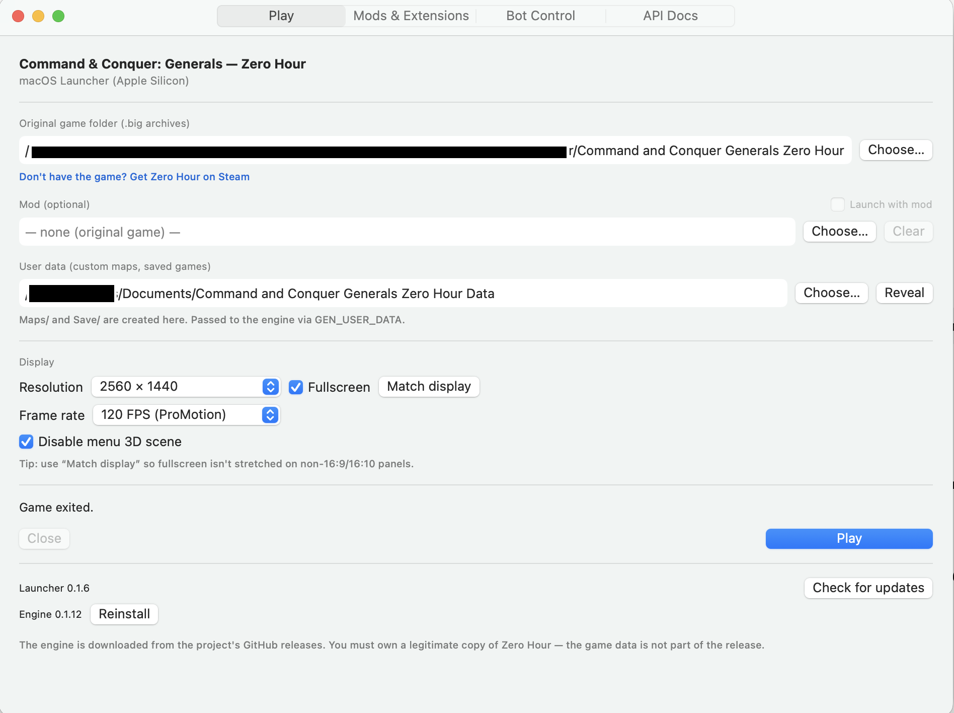The width and height of the screenshot is (954, 713).
Task: Click the 'Launcher 0.1.6' version label
Action: click(54, 588)
